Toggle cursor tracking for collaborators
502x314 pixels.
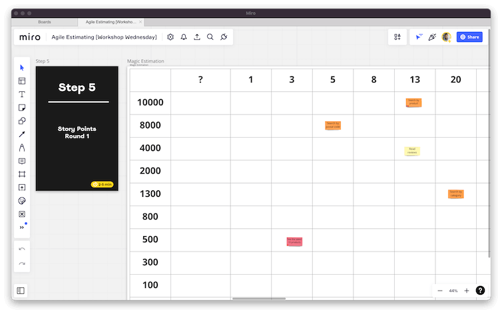pyautogui.click(x=419, y=37)
